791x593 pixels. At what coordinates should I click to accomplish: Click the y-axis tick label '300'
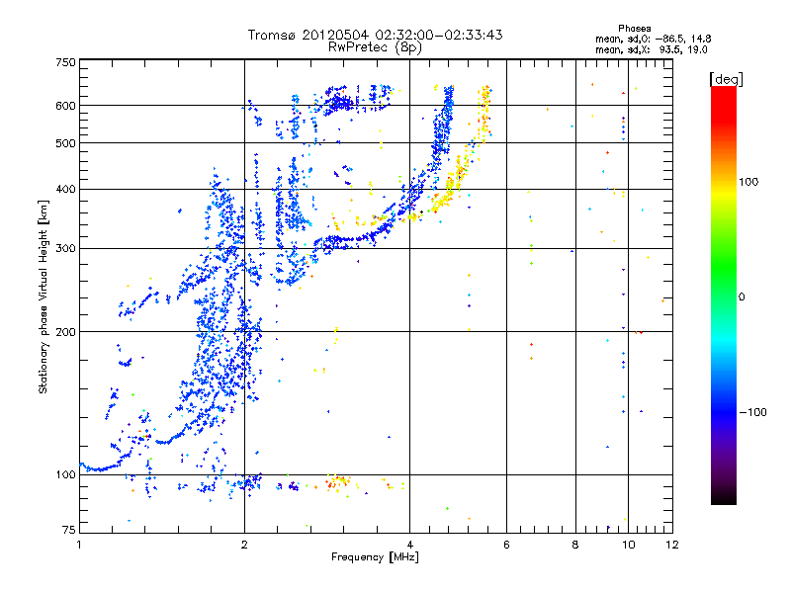[x=66, y=248]
